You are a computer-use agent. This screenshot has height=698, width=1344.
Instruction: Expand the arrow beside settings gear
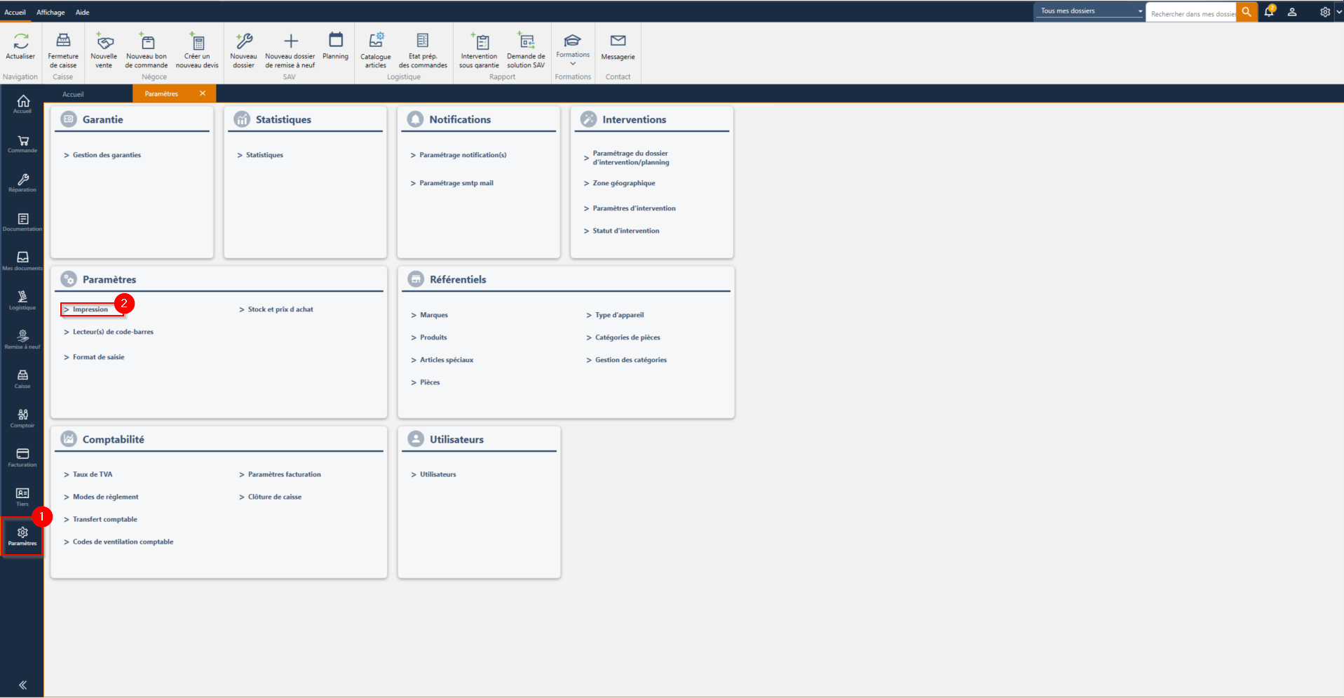point(1338,12)
